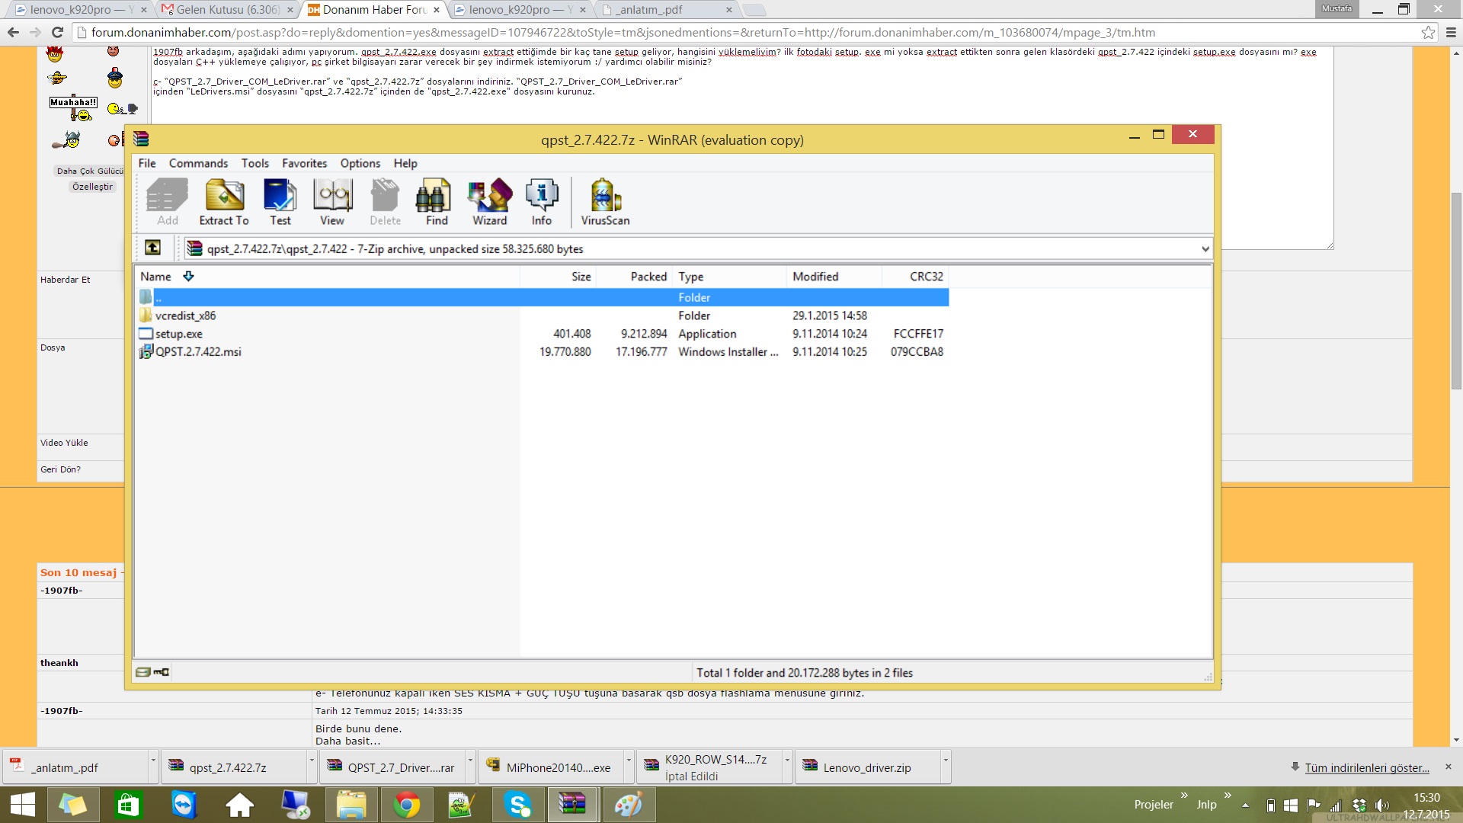This screenshot has height=823, width=1463.
Task: Open the File menu in WinRAR
Action: pos(147,163)
